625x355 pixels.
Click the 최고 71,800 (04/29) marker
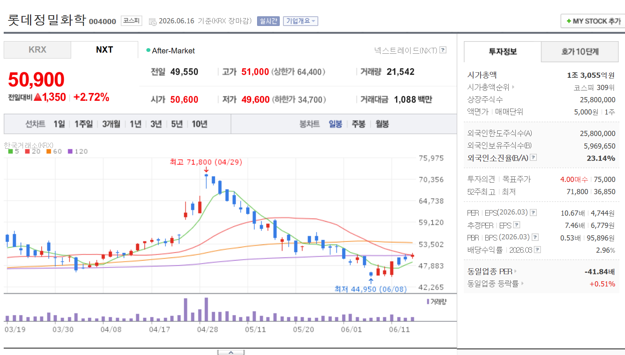coord(206,162)
